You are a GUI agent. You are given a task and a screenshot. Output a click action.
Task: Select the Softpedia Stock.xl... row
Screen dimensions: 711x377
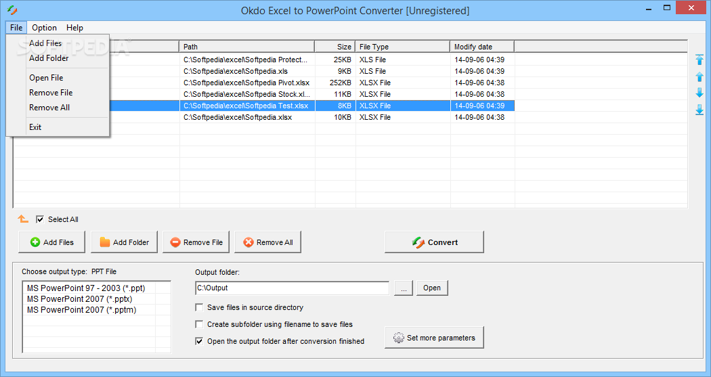pyautogui.click(x=264, y=94)
